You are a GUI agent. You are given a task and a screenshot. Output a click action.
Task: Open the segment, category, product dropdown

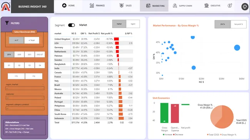[25, 108]
